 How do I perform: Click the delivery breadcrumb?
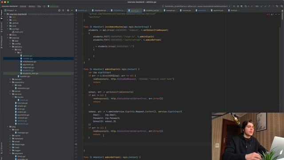click(32, 6)
